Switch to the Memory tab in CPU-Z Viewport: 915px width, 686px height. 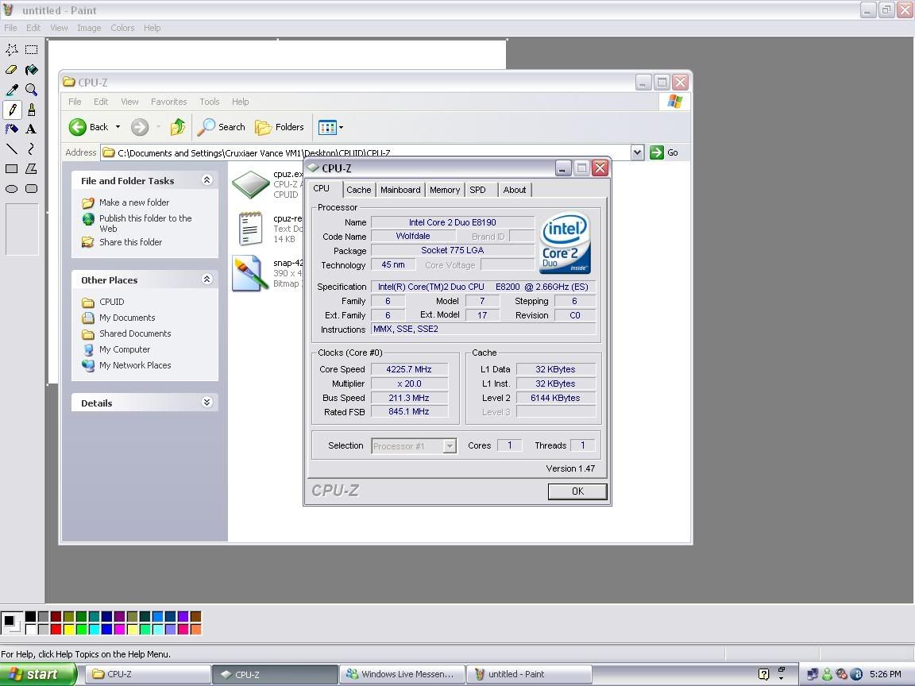444,190
